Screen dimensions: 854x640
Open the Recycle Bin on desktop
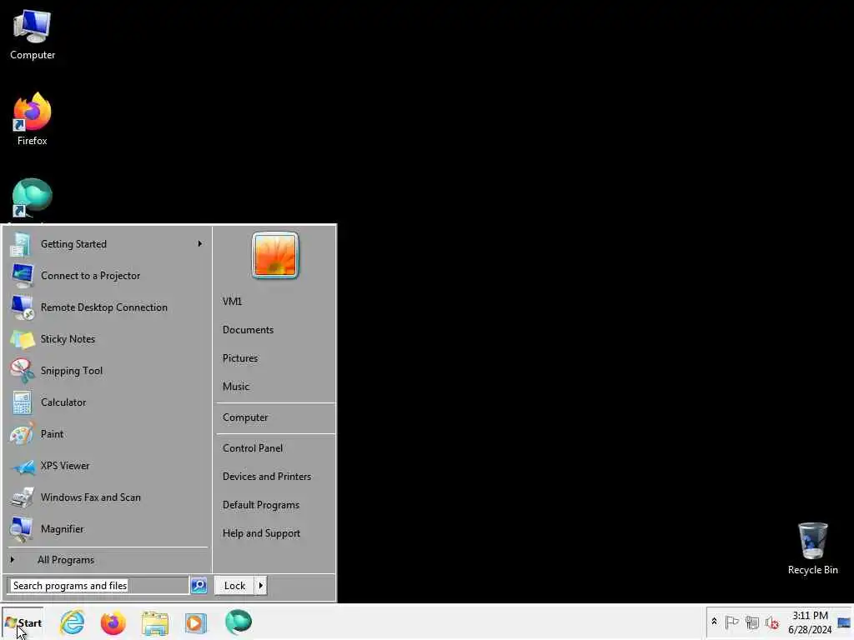(x=812, y=548)
